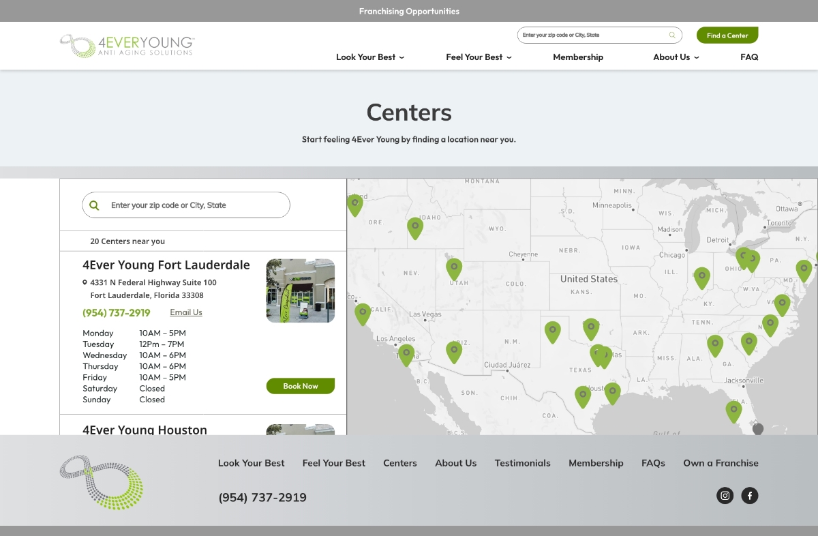Screen dimensions: 818x536
Task: Select the map pin at Houston
Action: click(613, 393)
